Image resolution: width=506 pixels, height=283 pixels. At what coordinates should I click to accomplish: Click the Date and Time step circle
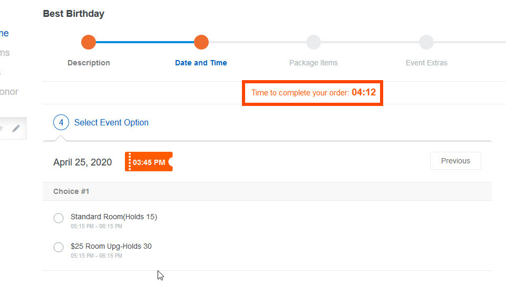pyautogui.click(x=201, y=42)
